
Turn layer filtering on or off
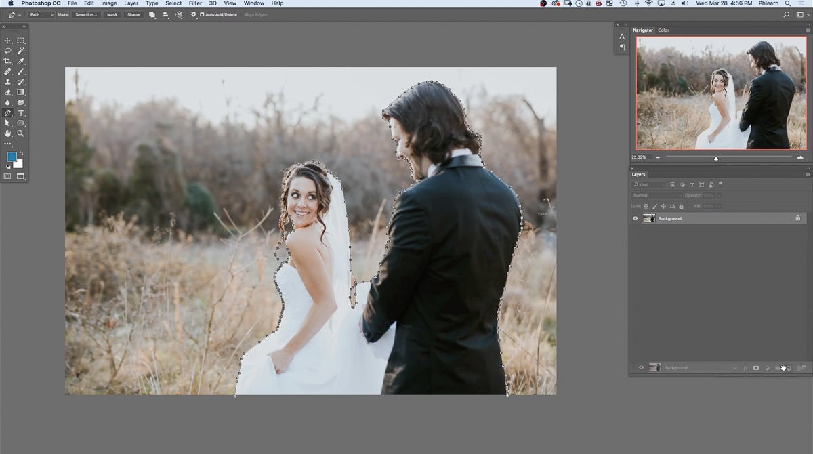[x=720, y=183]
